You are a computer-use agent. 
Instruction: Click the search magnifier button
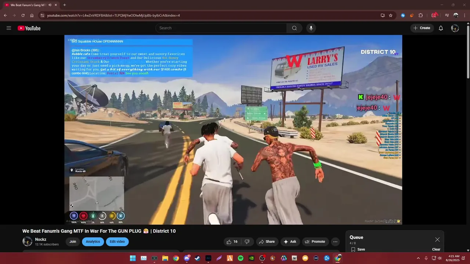coord(294,28)
